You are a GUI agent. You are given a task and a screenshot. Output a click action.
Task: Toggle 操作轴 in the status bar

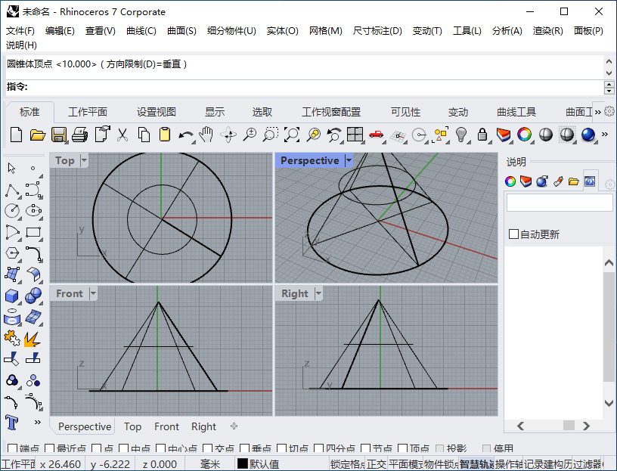click(x=509, y=464)
